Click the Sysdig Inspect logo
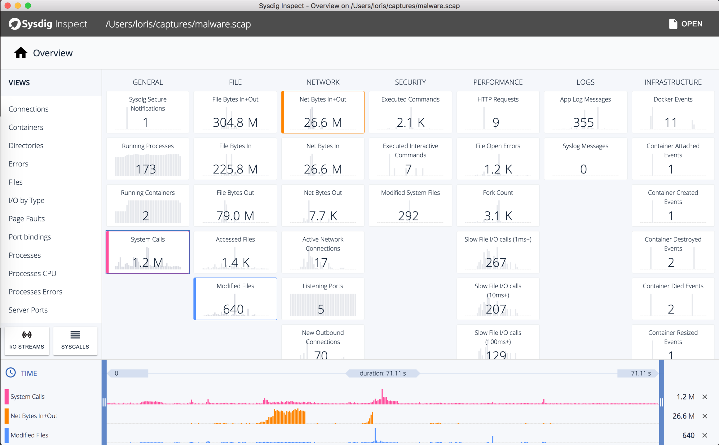Image resolution: width=719 pixels, height=445 pixels. pos(47,24)
